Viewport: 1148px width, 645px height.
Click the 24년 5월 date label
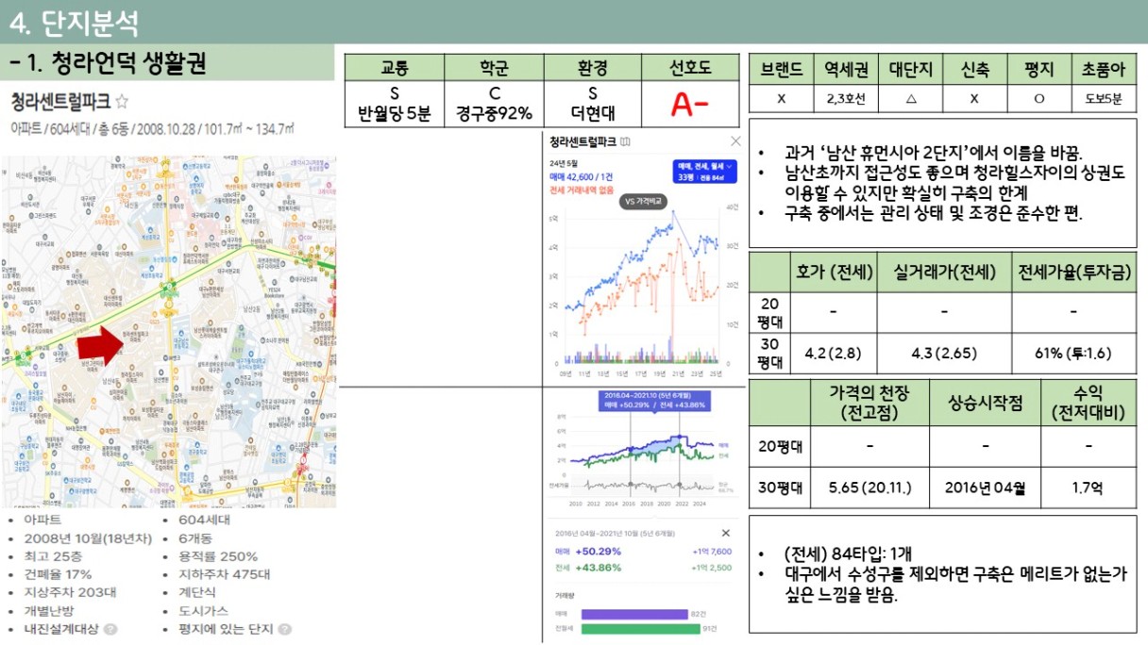pos(564,163)
